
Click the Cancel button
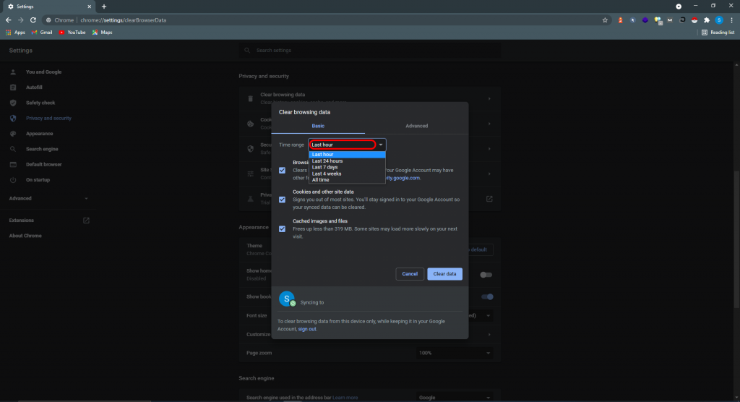click(410, 274)
